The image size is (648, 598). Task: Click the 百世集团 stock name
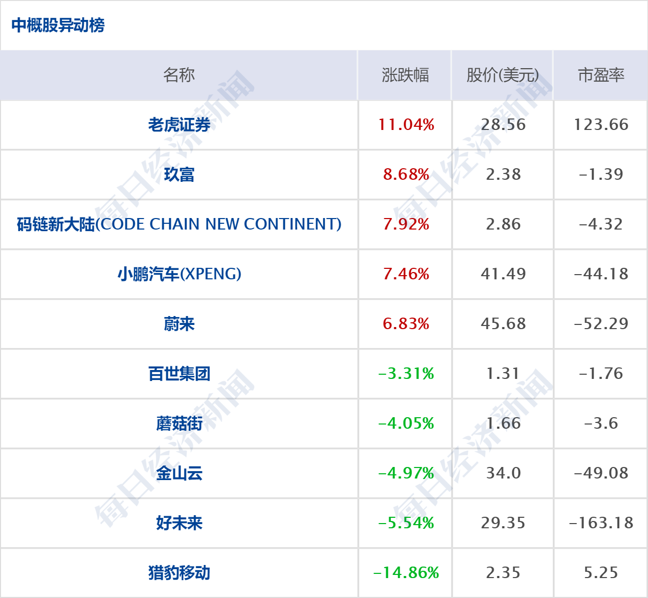pyautogui.click(x=179, y=374)
